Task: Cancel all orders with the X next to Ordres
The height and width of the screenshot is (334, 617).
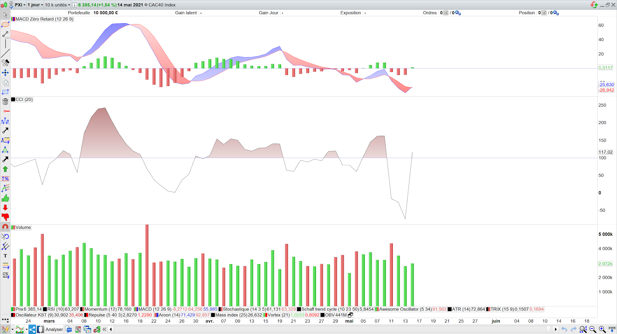Action: (x=446, y=13)
